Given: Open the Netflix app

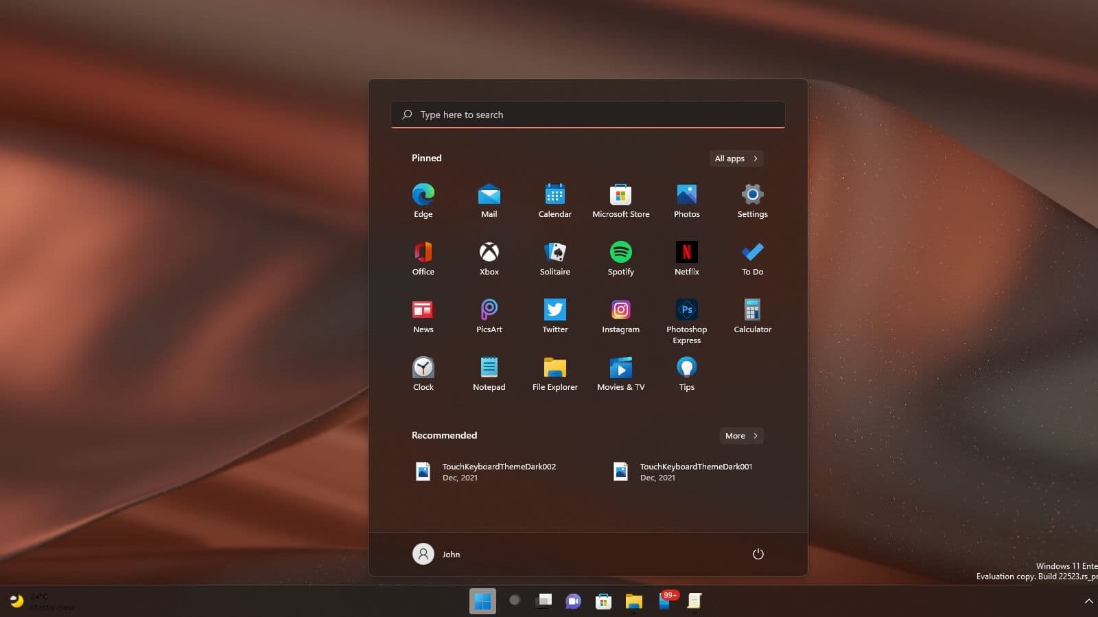Looking at the screenshot, I should pyautogui.click(x=686, y=258).
